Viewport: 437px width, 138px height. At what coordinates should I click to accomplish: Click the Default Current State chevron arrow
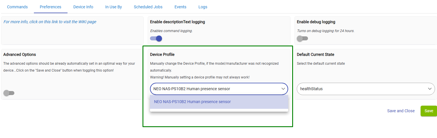(430, 89)
